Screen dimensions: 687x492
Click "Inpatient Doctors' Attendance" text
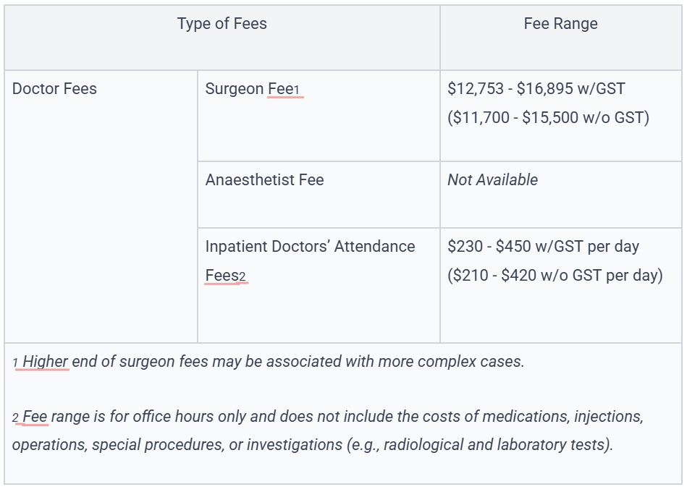coord(310,247)
